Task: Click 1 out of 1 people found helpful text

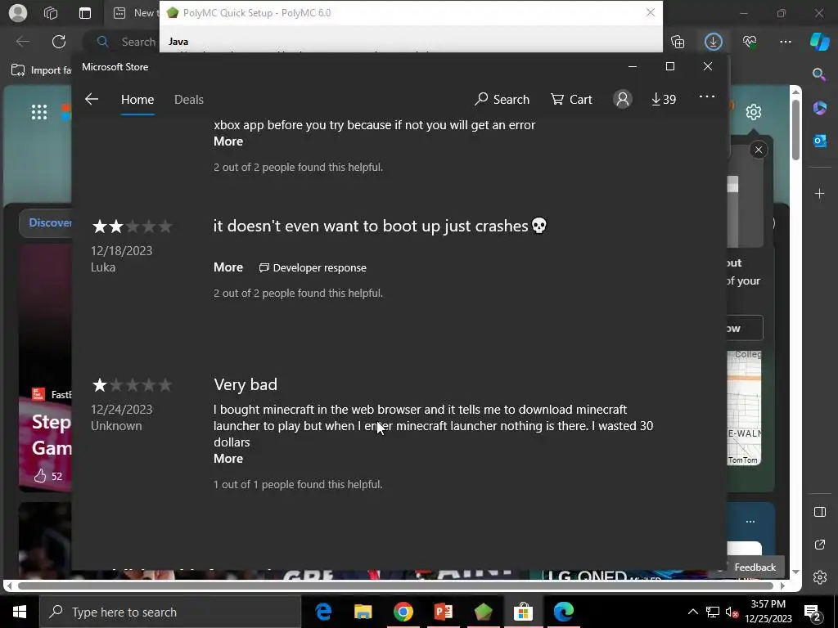Action: coord(298,484)
